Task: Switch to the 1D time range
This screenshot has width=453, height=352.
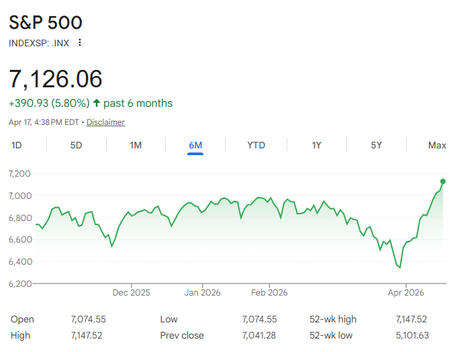Action: pyautogui.click(x=17, y=145)
